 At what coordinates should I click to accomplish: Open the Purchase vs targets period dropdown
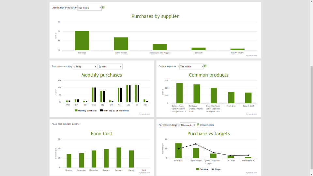[188, 125]
